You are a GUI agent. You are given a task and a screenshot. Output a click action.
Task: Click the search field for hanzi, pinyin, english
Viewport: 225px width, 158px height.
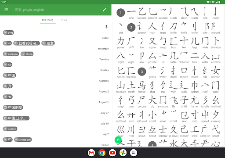click(x=57, y=10)
